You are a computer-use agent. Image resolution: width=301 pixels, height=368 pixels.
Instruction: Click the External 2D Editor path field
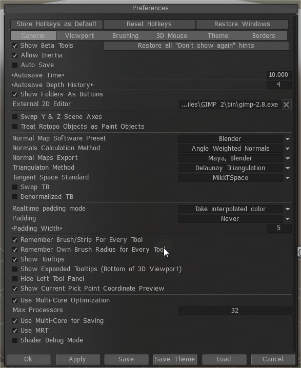(230, 105)
